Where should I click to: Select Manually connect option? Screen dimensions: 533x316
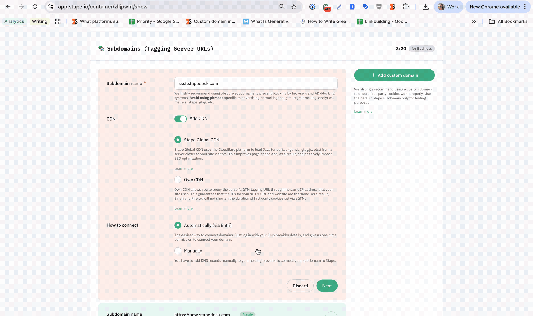(178, 251)
